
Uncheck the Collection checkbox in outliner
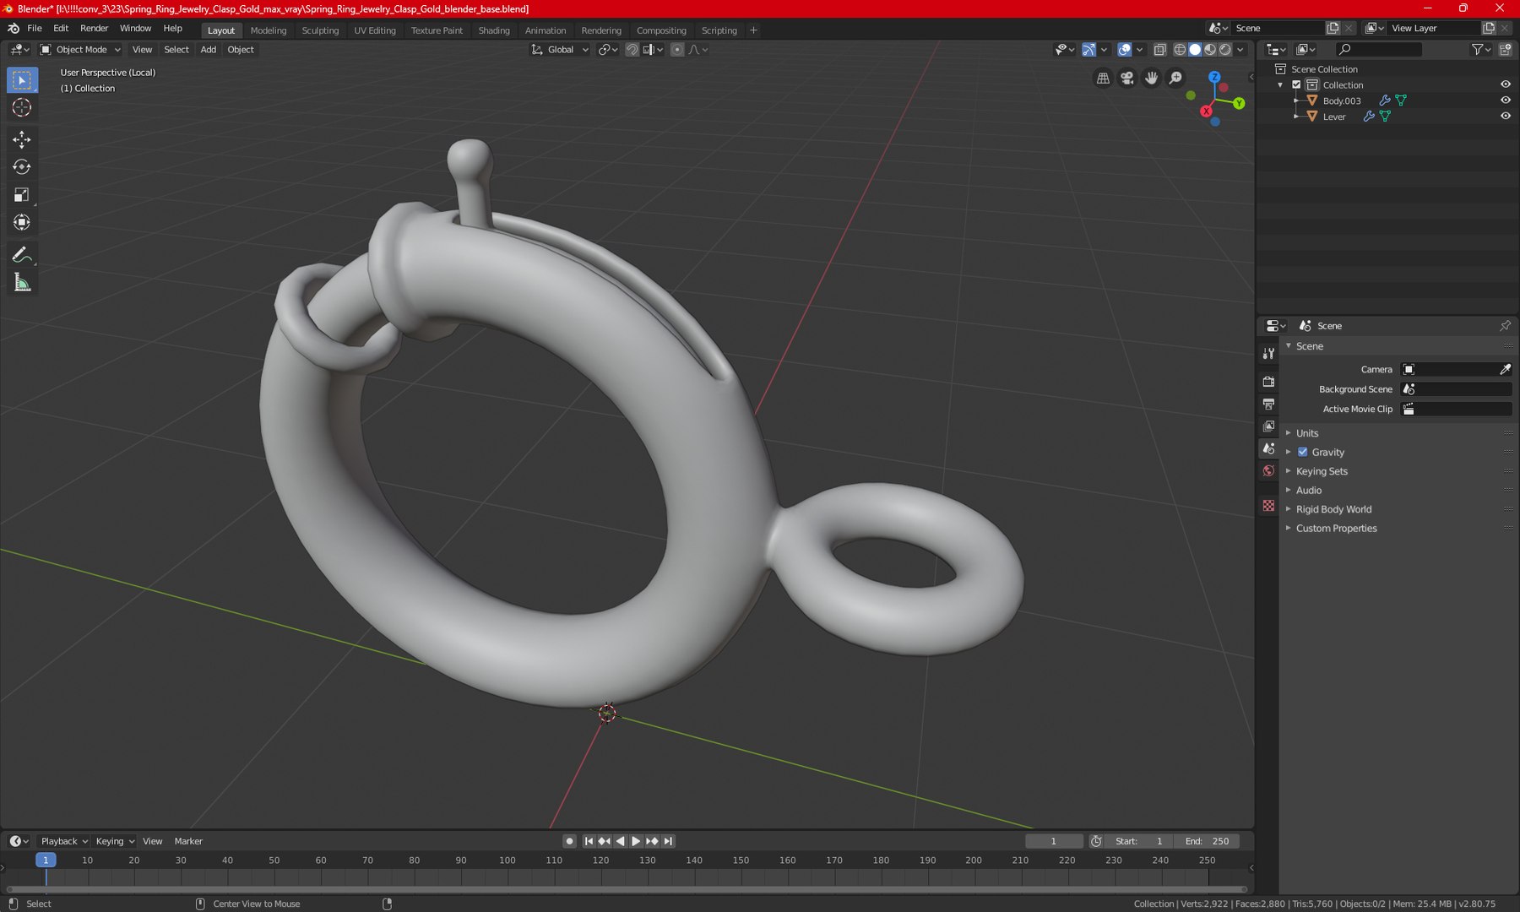click(1296, 84)
